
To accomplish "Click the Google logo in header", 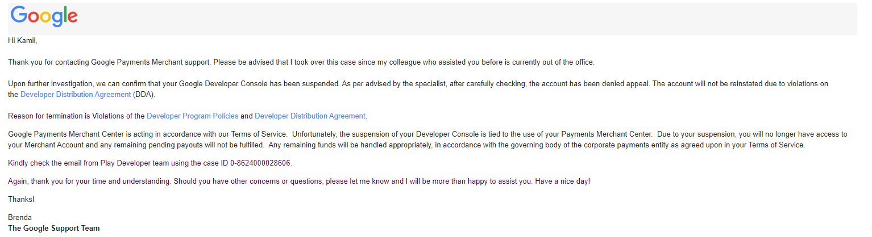I will tap(44, 16).
